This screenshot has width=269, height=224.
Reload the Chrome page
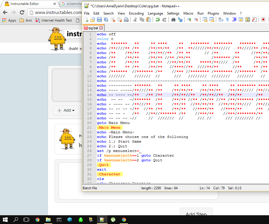tap(22, 12)
